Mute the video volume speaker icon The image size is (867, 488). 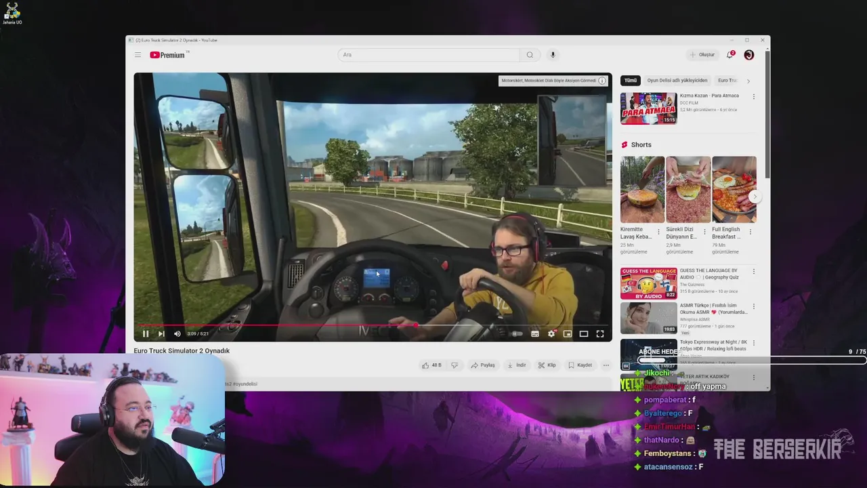[x=177, y=333]
